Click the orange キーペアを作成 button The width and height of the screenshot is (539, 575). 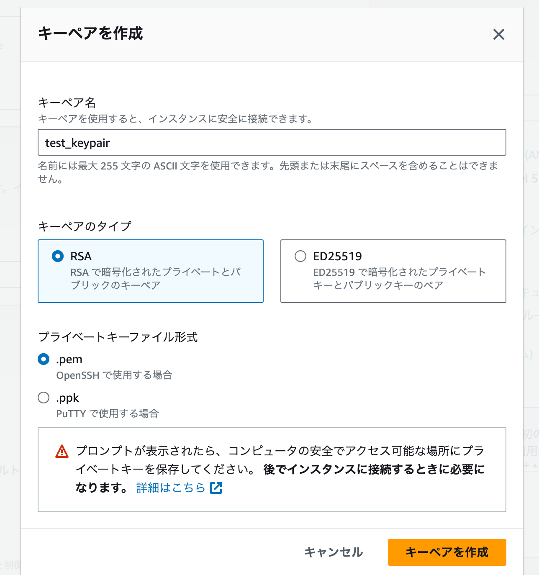(x=447, y=552)
